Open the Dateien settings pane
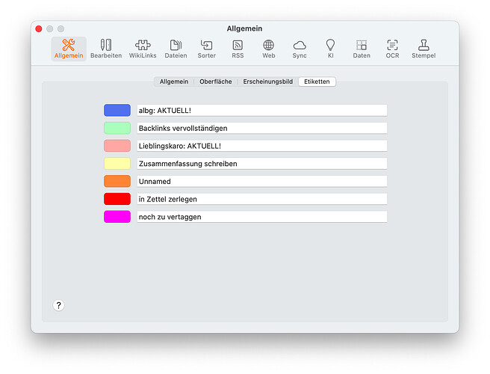 pyautogui.click(x=176, y=49)
